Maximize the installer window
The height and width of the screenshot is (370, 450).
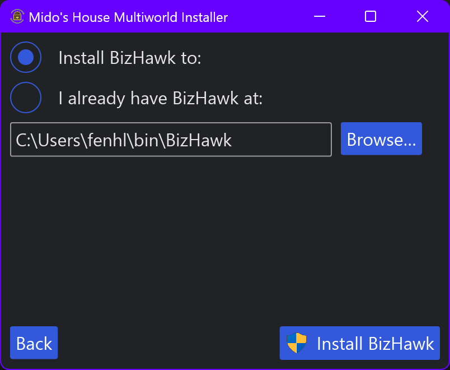[371, 17]
